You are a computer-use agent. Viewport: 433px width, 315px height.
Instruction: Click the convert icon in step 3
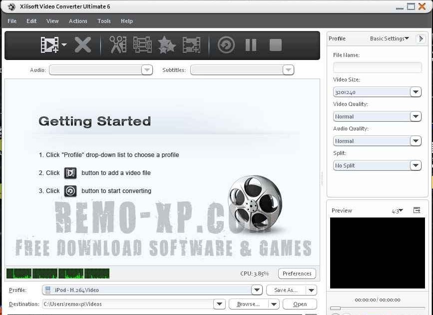coord(70,191)
